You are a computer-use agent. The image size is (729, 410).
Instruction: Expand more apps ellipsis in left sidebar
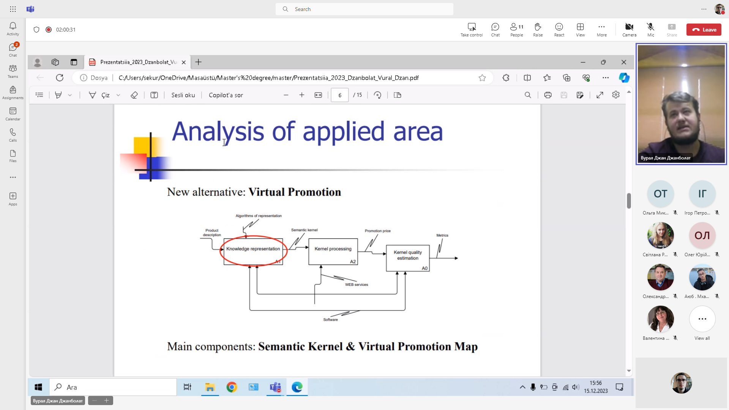(13, 177)
